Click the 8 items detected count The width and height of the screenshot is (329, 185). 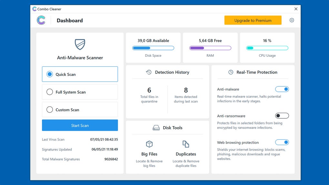(x=186, y=90)
